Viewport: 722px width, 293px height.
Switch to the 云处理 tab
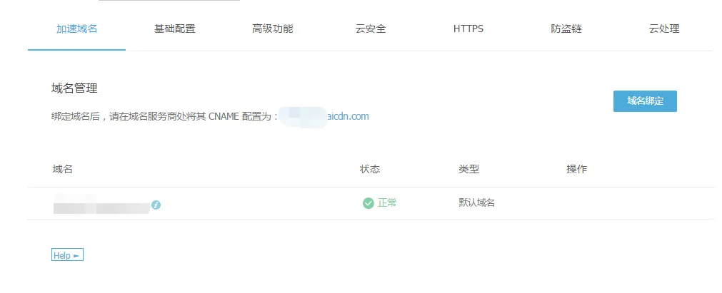tap(664, 29)
